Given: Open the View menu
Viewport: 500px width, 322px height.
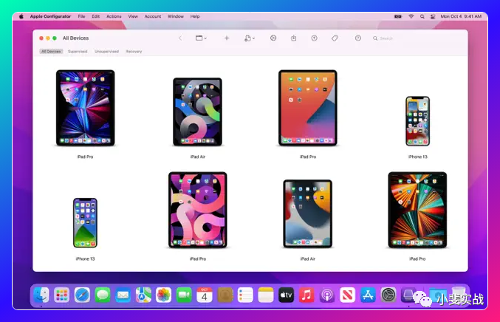Looking at the screenshot, I should (133, 16).
